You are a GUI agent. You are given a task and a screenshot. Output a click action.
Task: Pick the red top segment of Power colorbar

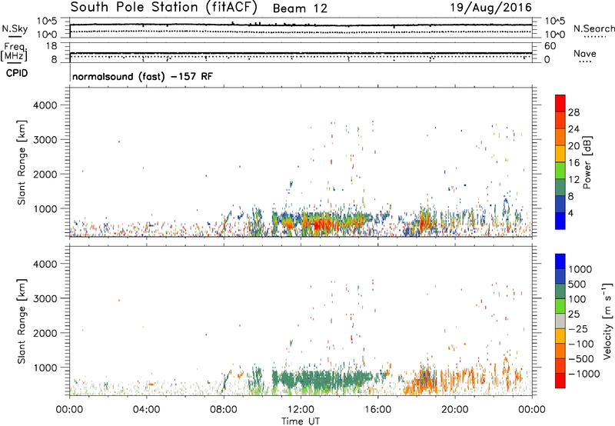point(560,104)
